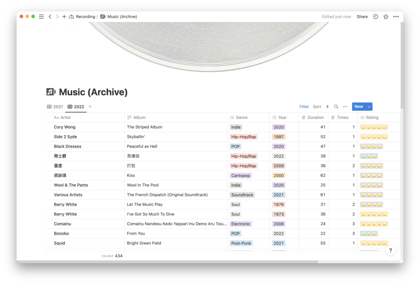Click the five-star rating for Squid
420x285 pixels.
pyautogui.click(x=374, y=243)
